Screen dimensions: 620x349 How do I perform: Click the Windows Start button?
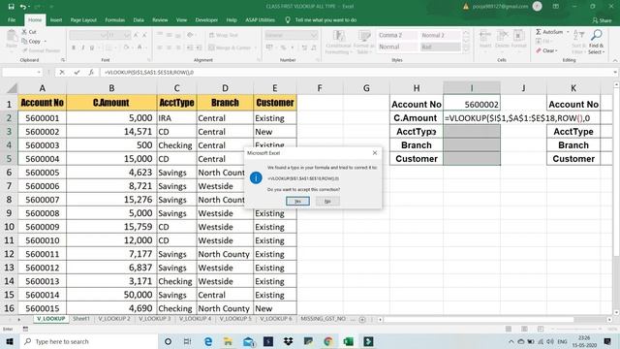point(9,341)
